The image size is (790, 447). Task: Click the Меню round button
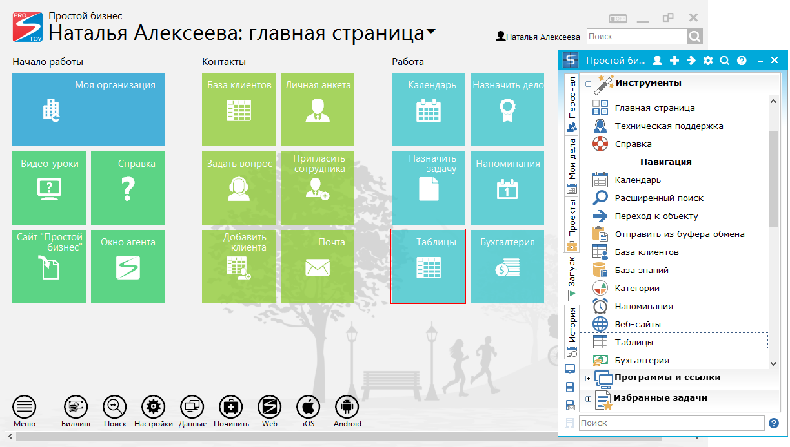pos(25,407)
